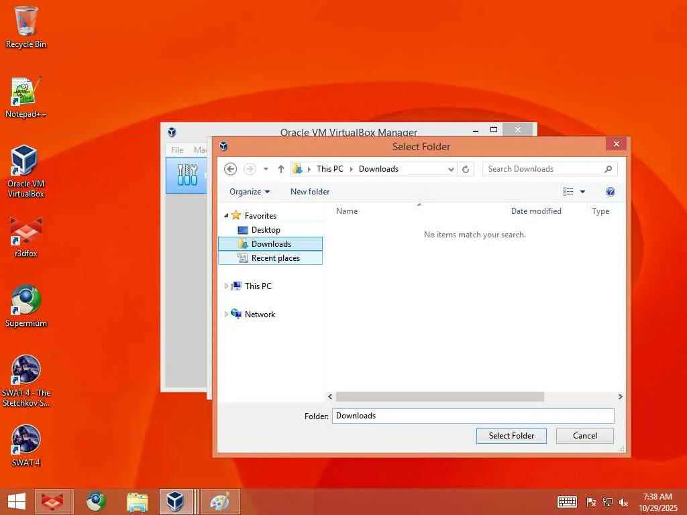
Task: Maximize the VirtualBox Manager window
Action: pyautogui.click(x=494, y=129)
